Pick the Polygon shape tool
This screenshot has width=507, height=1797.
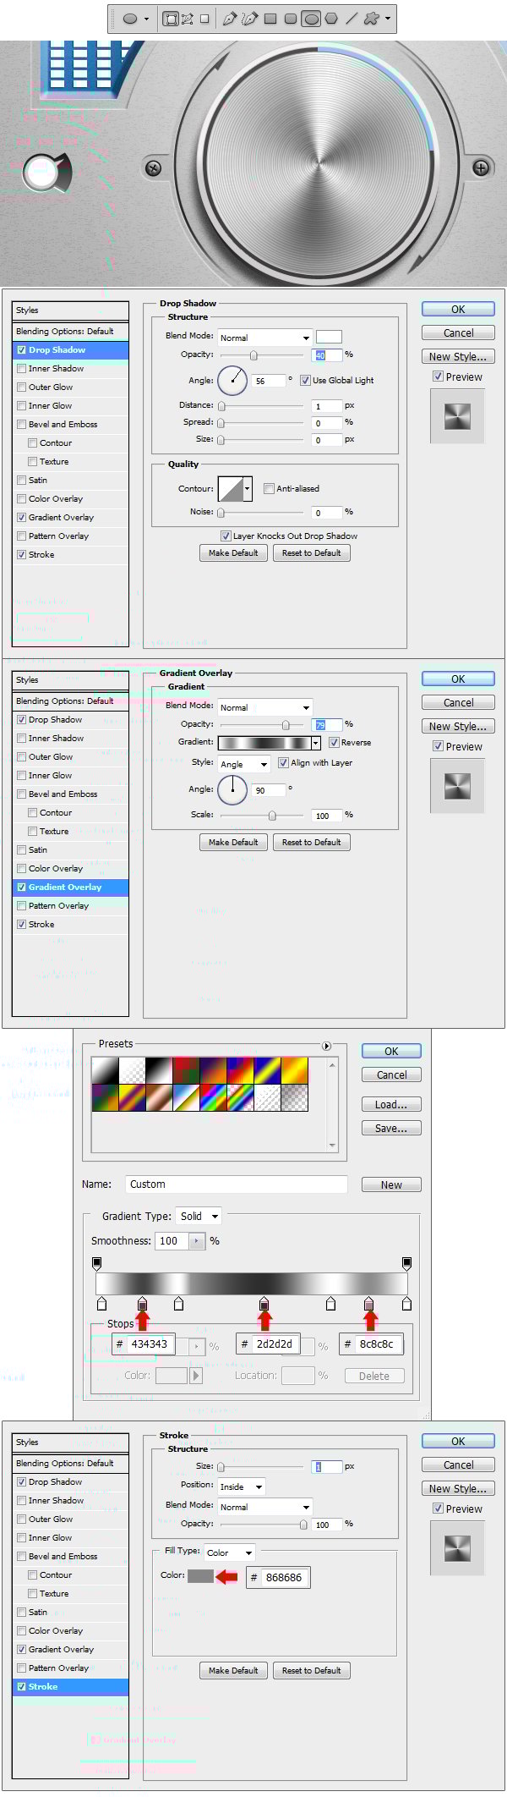[x=331, y=19]
